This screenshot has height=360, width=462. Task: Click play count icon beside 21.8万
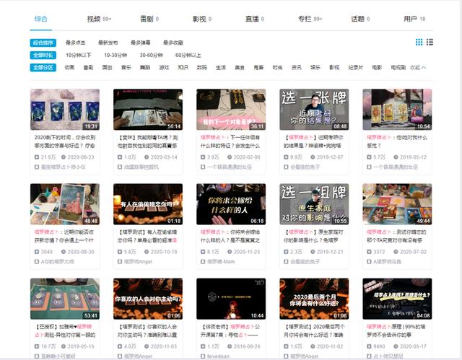pyautogui.click(x=36, y=157)
